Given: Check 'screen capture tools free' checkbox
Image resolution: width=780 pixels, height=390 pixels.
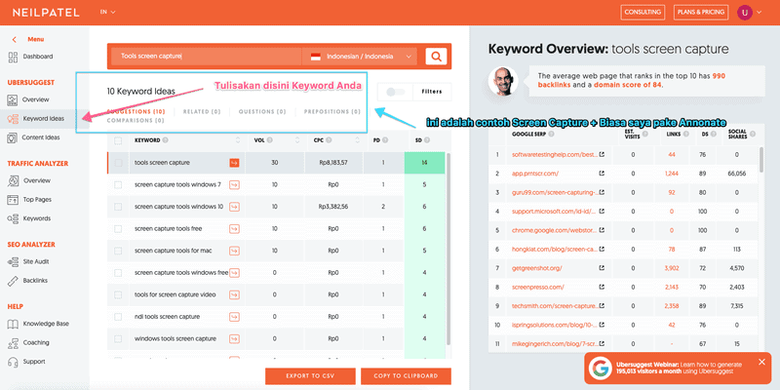Looking at the screenshot, I should [x=118, y=229].
